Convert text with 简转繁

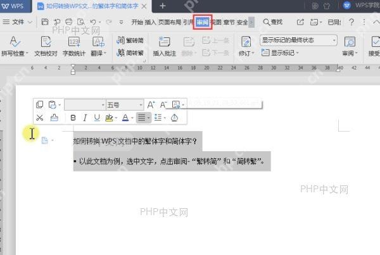130,53
